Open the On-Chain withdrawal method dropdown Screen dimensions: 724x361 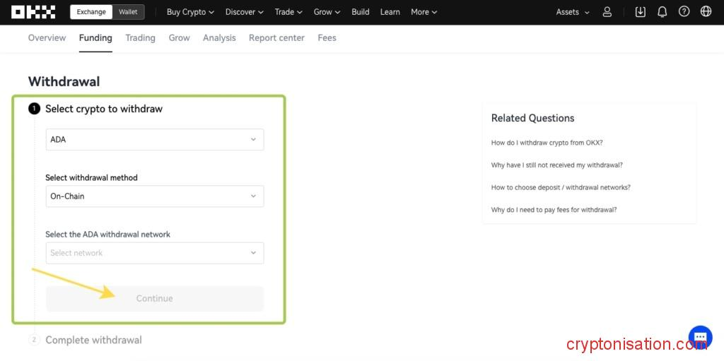tap(154, 196)
